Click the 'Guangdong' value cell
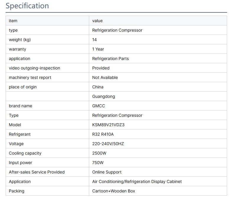The image size is (233, 201). [103, 96]
